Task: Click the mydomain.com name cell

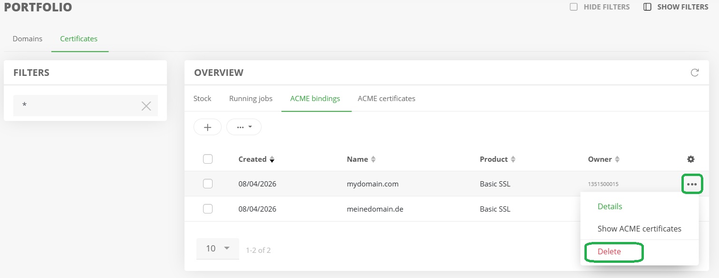Action: coord(372,184)
